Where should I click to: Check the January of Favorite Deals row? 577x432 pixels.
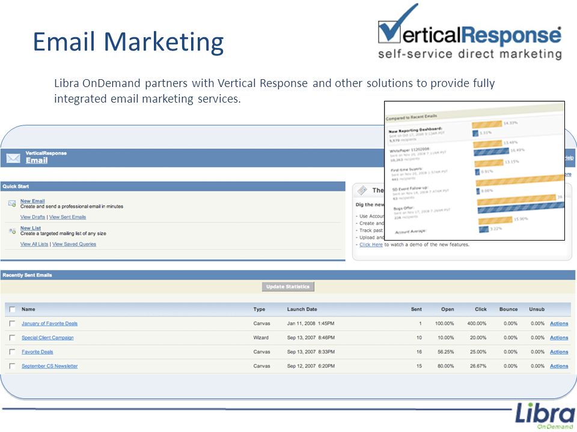(12, 323)
